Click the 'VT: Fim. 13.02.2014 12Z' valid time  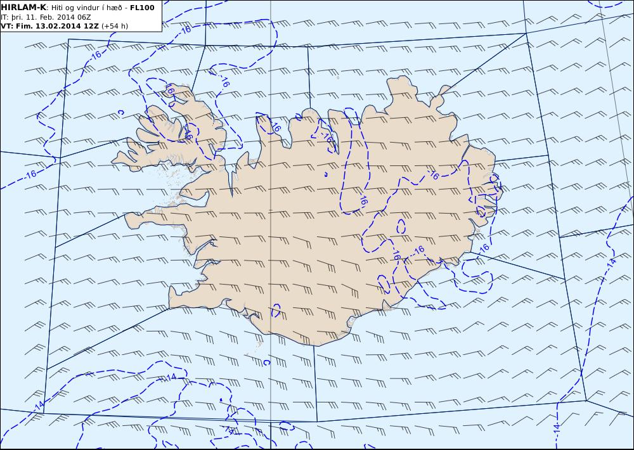point(49,26)
